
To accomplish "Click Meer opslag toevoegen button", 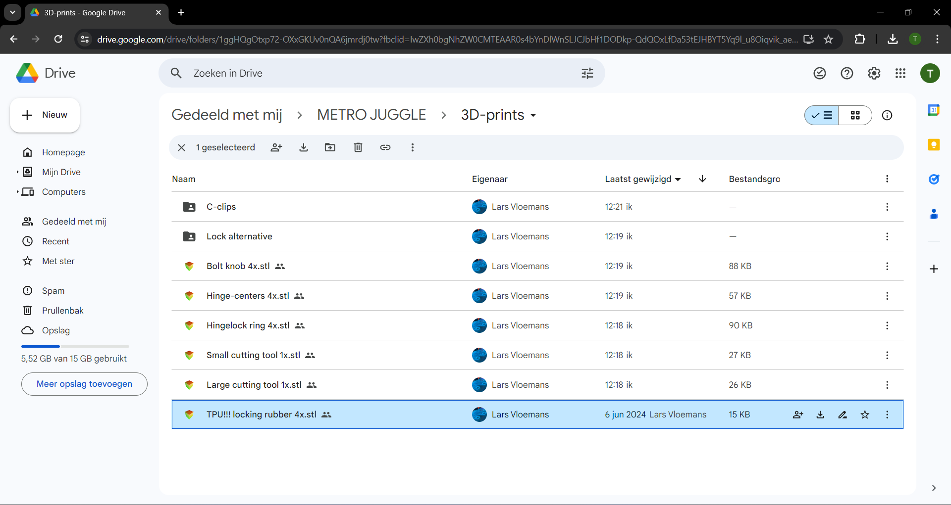I will [x=84, y=384].
